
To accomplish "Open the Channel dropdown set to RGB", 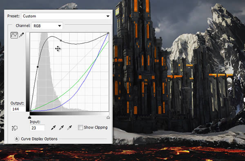I will click(x=47, y=26).
